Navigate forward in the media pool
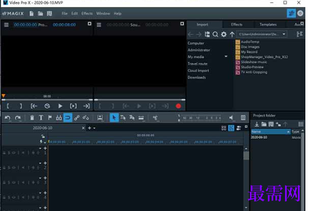The width and height of the screenshot is (311, 211). [x=198, y=35]
